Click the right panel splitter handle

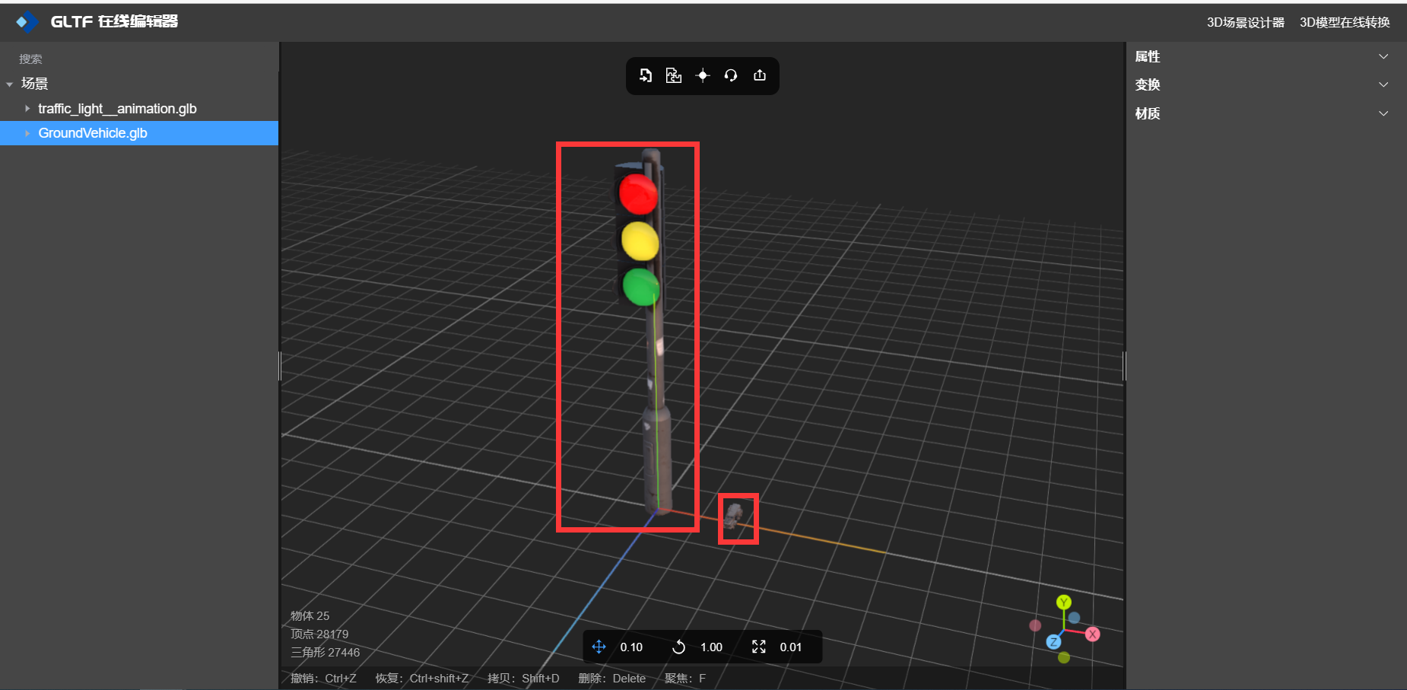coord(1125,366)
